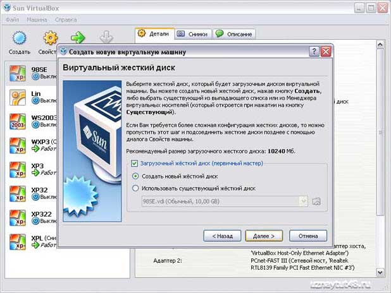This screenshot has width=391, height=293.
Task: Click the Адаптер 2 label in details
Action: [168, 261]
